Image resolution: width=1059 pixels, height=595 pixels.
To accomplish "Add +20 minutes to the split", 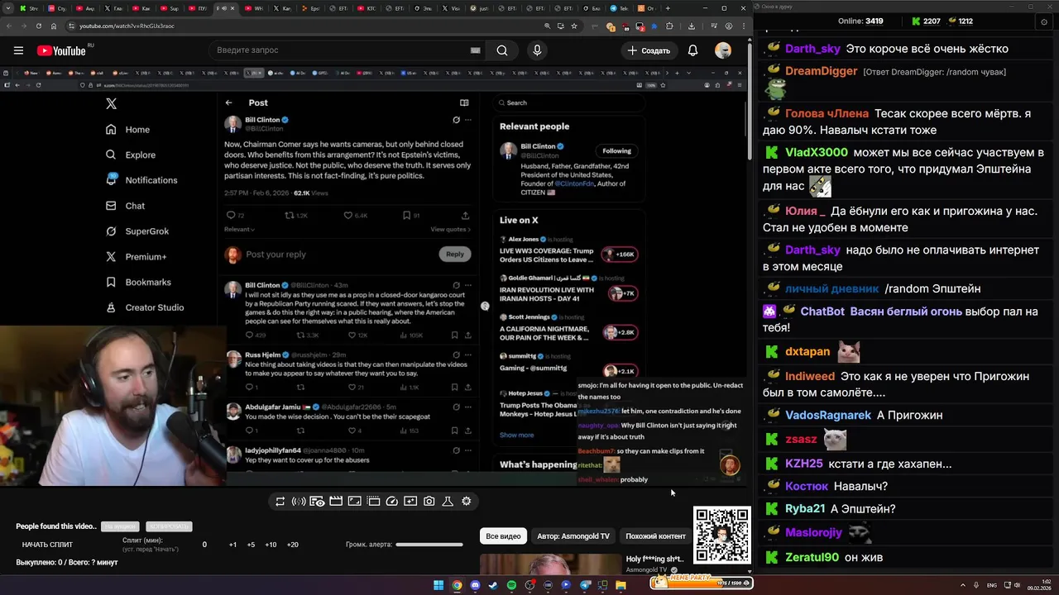I will click(x=292, y=545).
